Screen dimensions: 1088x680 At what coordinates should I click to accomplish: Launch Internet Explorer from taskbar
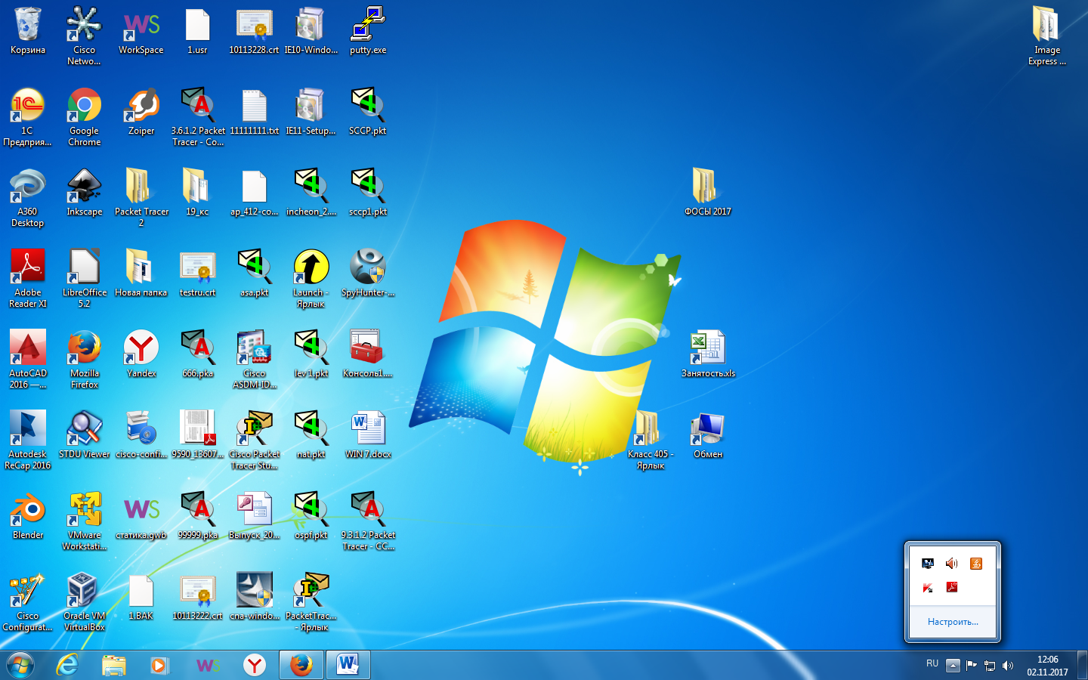68,665
